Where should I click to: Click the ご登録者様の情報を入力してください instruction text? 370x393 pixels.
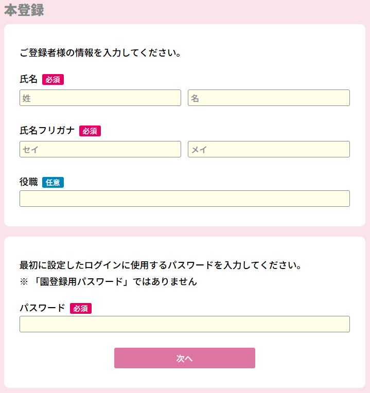point(100,52)
